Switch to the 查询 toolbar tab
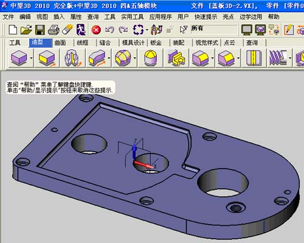304x243 pixels. (x=252, y=43)
